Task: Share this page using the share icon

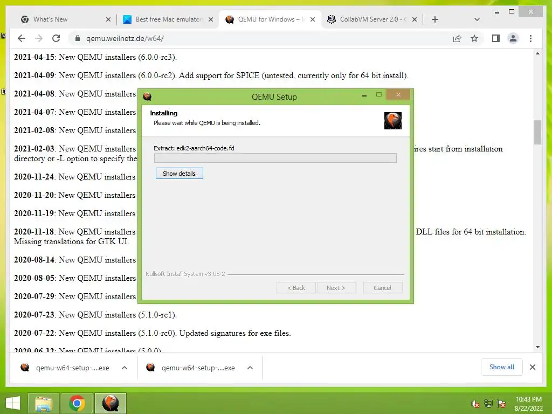Action: (457, 38)
